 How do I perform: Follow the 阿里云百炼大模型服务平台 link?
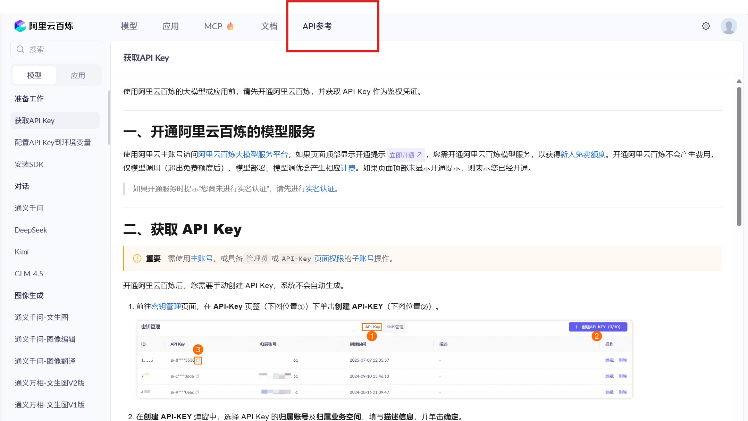point(243,154)
